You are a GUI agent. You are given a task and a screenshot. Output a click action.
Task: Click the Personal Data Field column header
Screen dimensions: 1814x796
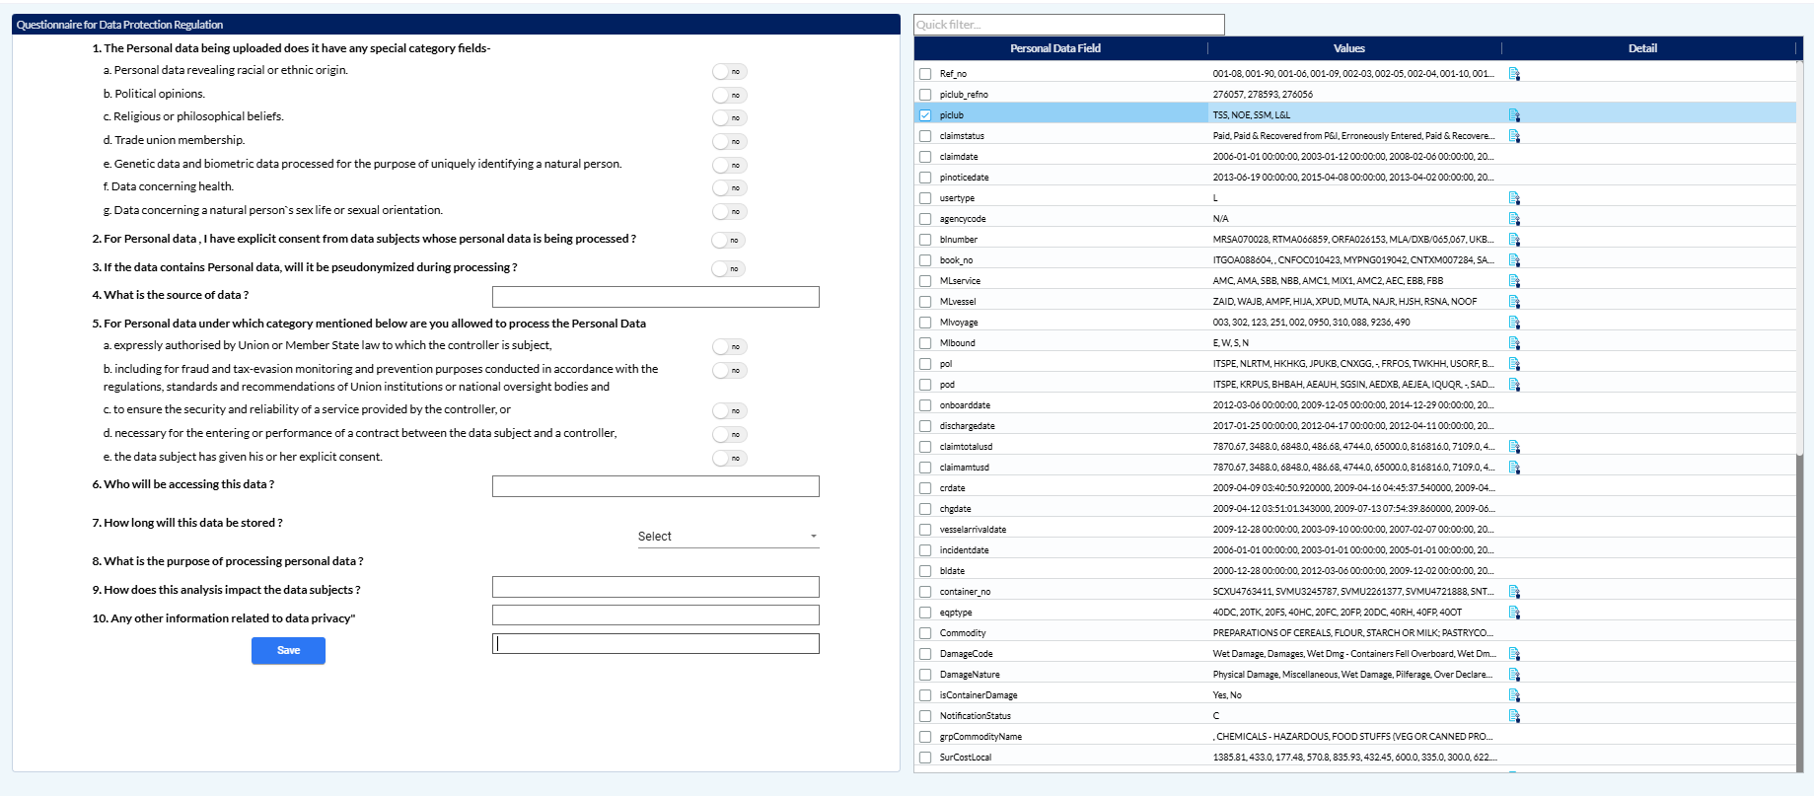[1054, 48]
